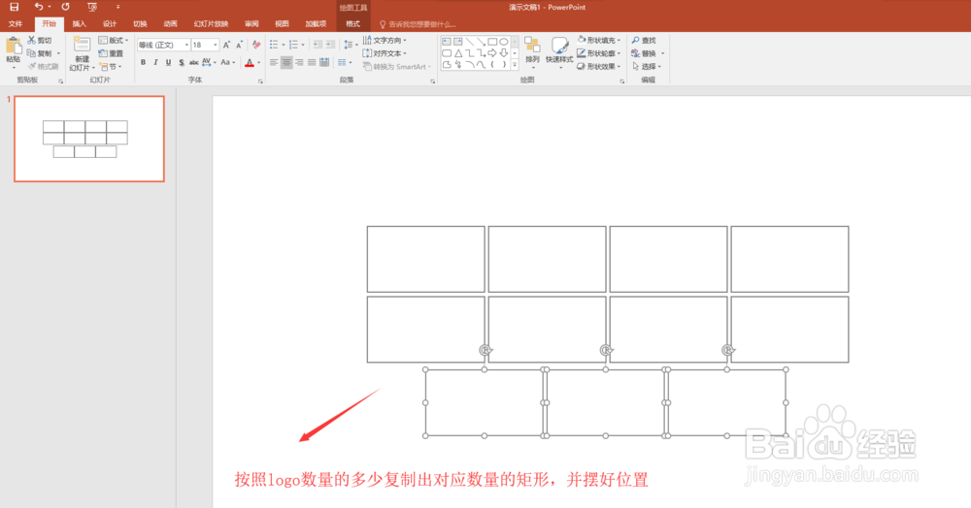971x508 pixels.
Task: Start slideshow from beginning icon in quick access toolbar
Action: pyautogui.click(x=92, y=7)
